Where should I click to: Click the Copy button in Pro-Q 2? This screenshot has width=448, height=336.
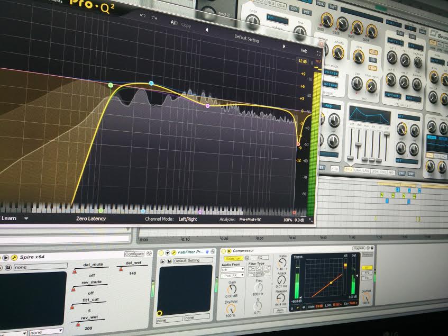(186, 25)
